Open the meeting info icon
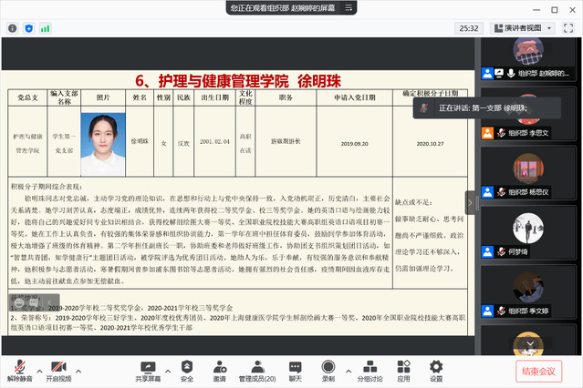The width and height of the screenshot is (583, 388). click(13, 28)
